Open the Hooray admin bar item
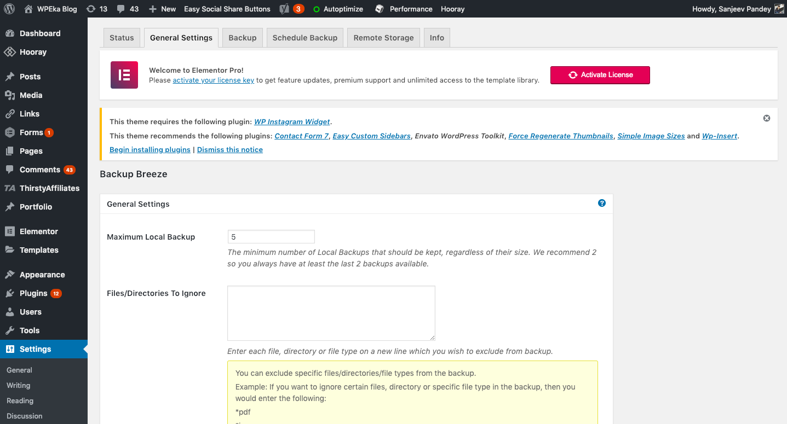Viewport: 787px width, 424px height. 453,9
